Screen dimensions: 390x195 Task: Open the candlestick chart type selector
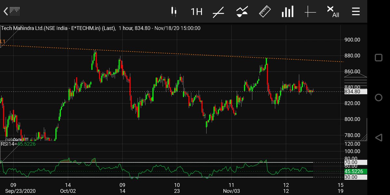pos(174,11)
